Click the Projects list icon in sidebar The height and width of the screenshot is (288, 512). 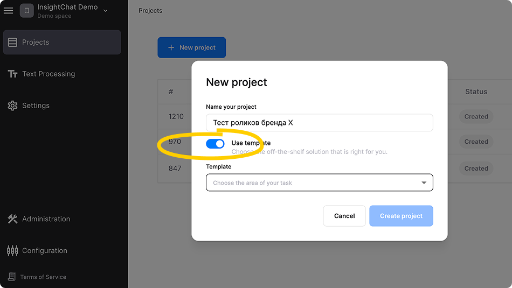pos(12,42)
